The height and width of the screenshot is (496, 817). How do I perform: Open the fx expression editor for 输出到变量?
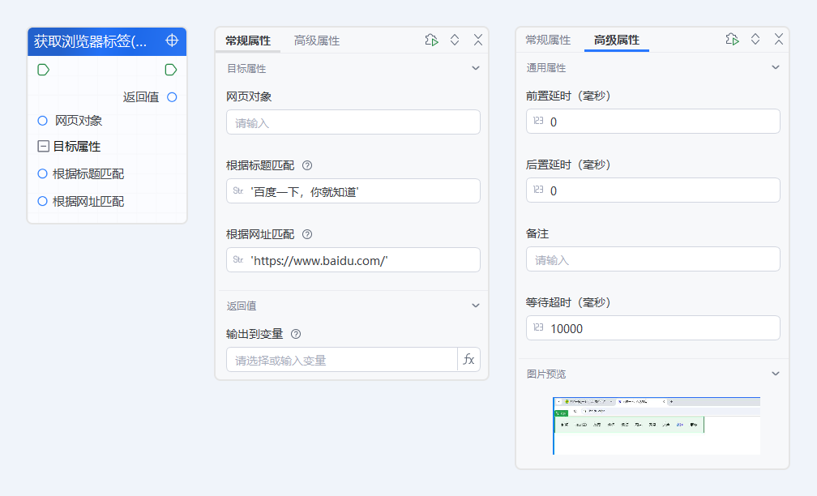pos(468,359)
